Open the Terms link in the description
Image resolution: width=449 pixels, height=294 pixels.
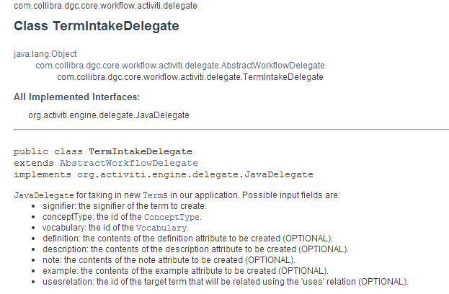155,195
